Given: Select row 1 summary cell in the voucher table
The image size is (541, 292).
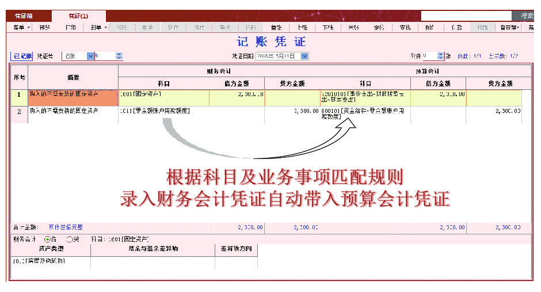Looking at the screenshot, I should point(73,97).
